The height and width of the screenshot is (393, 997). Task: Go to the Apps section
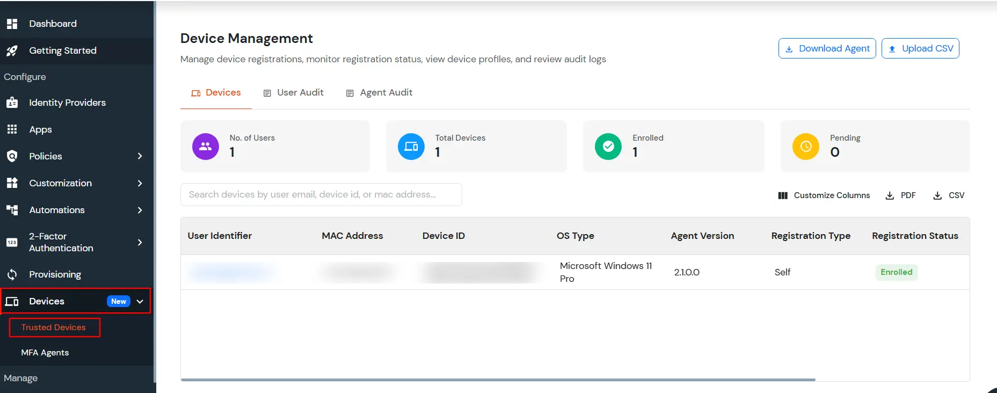(40, 129)
